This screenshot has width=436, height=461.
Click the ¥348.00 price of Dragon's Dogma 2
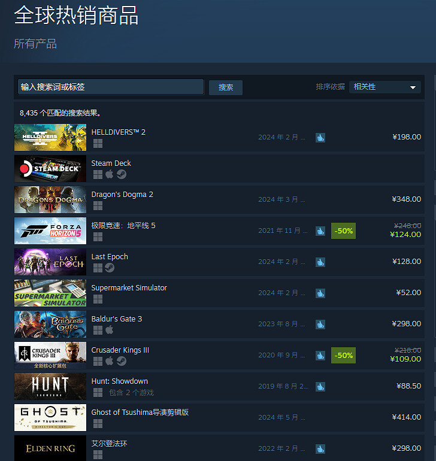click(406, 199)
